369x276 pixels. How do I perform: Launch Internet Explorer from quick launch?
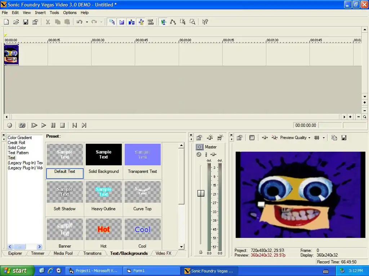tap(50, 271)
